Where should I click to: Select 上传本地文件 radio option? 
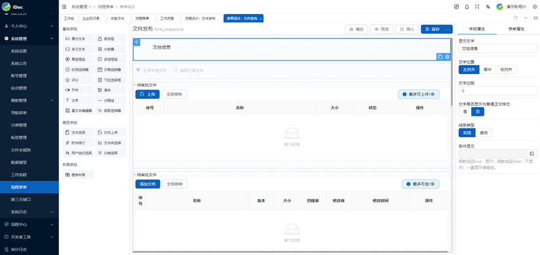(x=151, y=70)
